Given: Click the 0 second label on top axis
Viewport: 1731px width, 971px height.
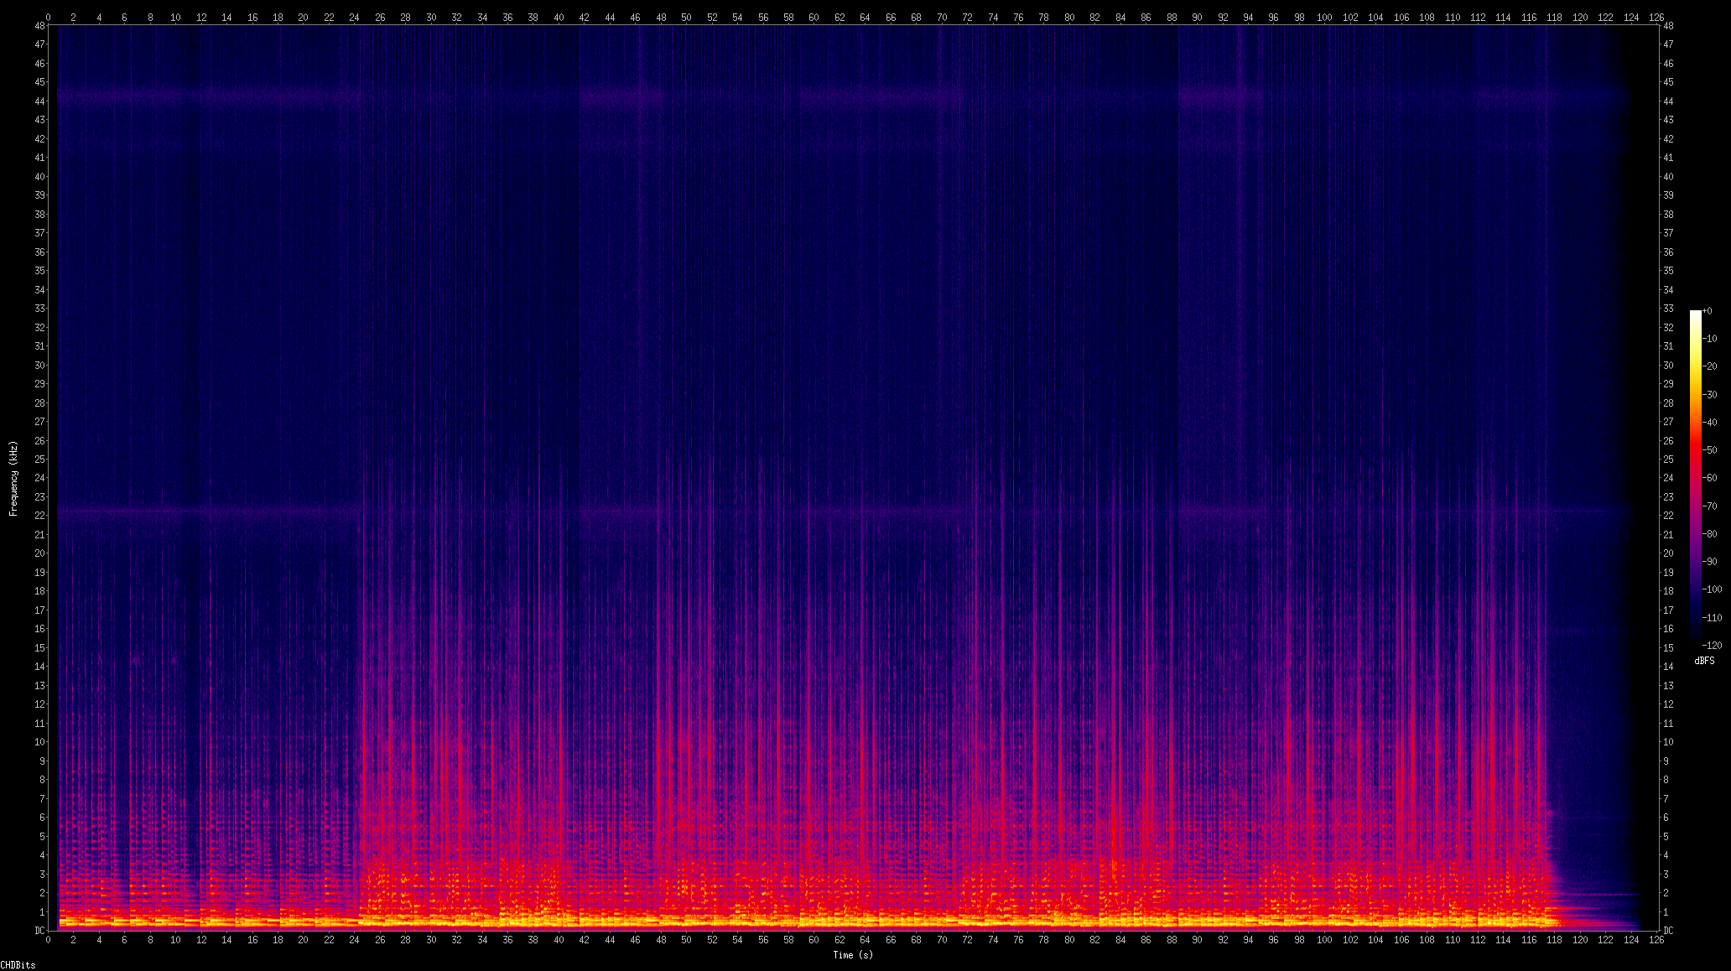Looking at the screenshot, I should 49,17.
